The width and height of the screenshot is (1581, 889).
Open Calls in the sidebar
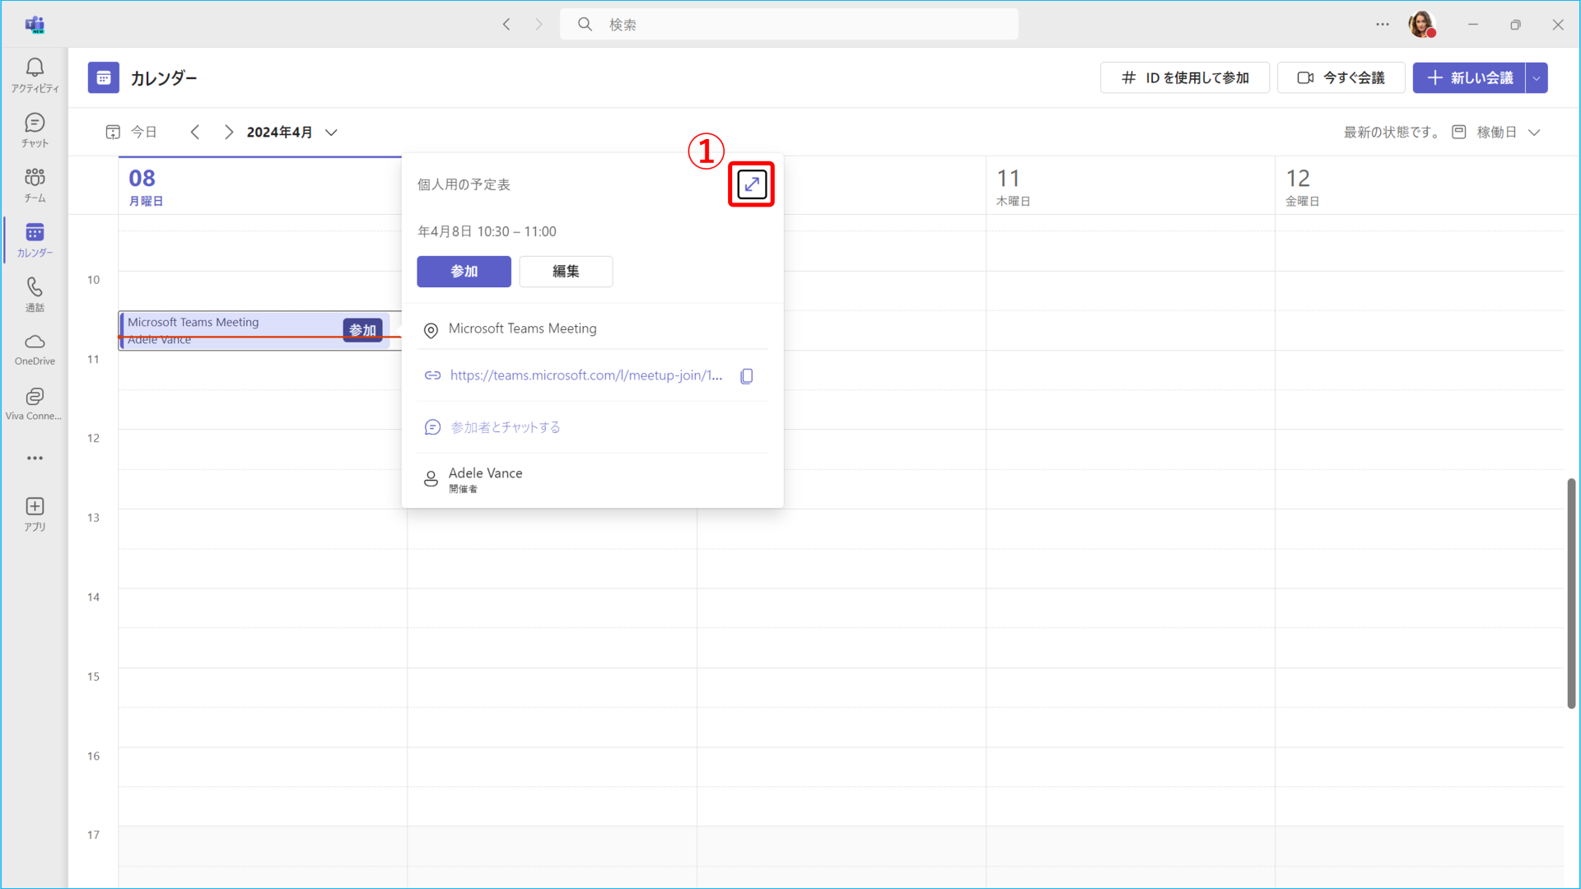pyautogui.click(x=35, y=295)
